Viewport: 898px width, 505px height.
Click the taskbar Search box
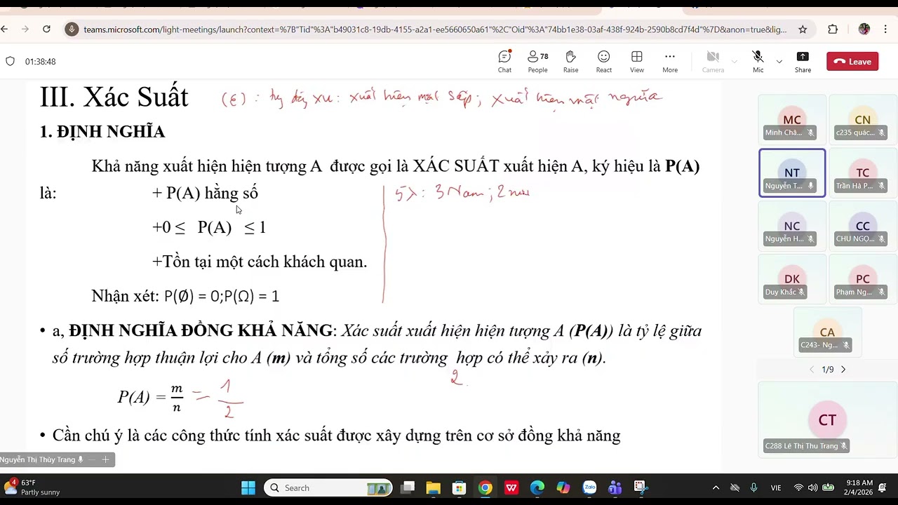click(x=328, y=488)
